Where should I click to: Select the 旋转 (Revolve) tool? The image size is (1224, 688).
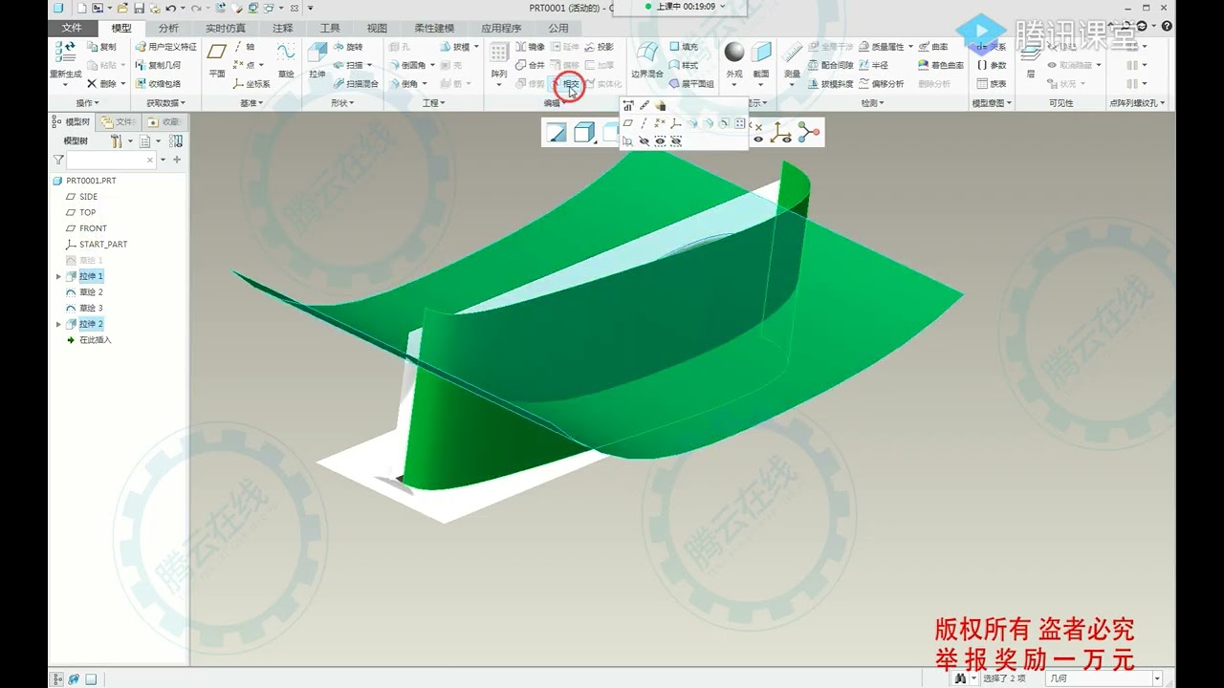click(x=348, y=47)
